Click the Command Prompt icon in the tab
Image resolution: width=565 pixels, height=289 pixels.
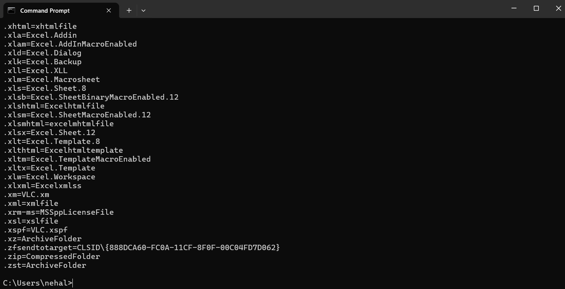(11, 10)
